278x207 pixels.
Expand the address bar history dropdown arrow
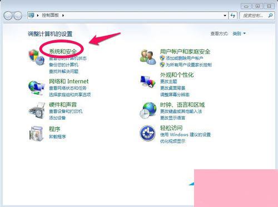click(225, 16)
